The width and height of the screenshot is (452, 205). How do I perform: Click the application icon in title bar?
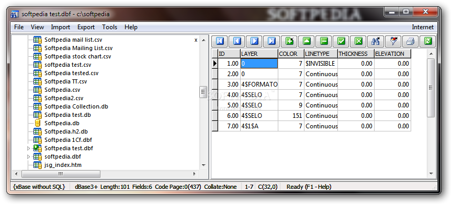15,14
